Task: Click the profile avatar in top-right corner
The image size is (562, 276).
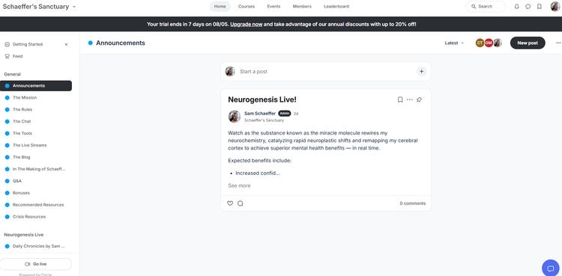Action: (x=555, y=7)
